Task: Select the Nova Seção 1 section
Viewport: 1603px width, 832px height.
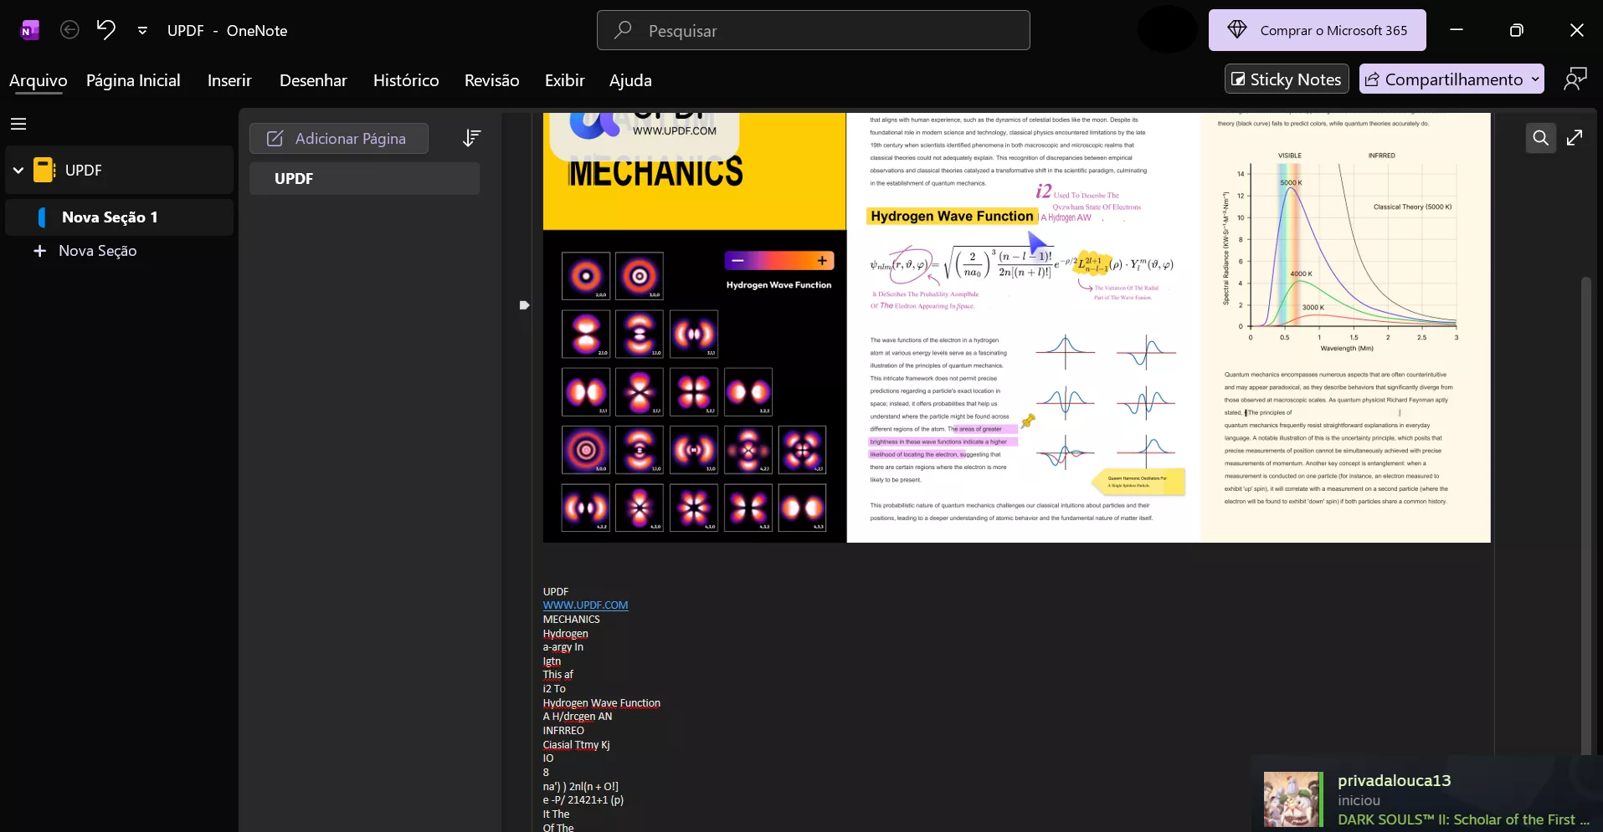Action: [120, 217]
